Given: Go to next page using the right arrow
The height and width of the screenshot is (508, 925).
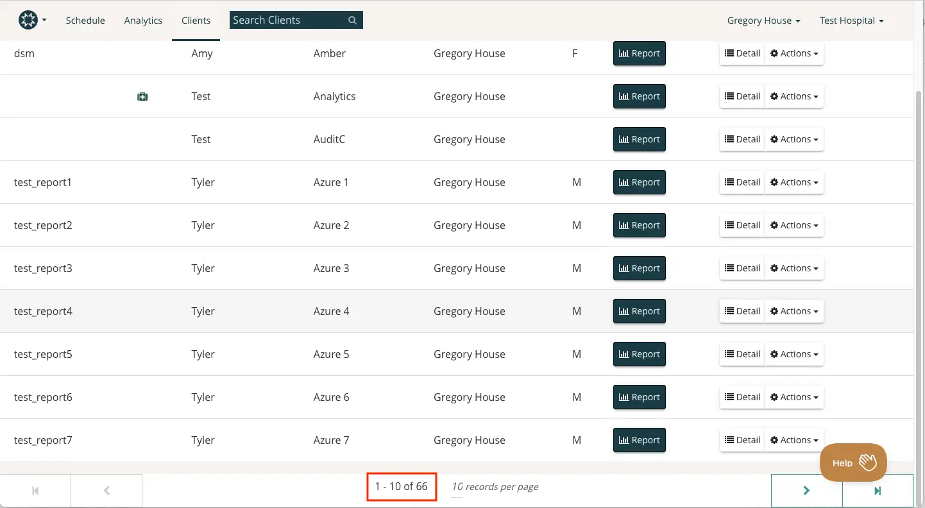Looking at the screenshot, I should tap(806, 490).
